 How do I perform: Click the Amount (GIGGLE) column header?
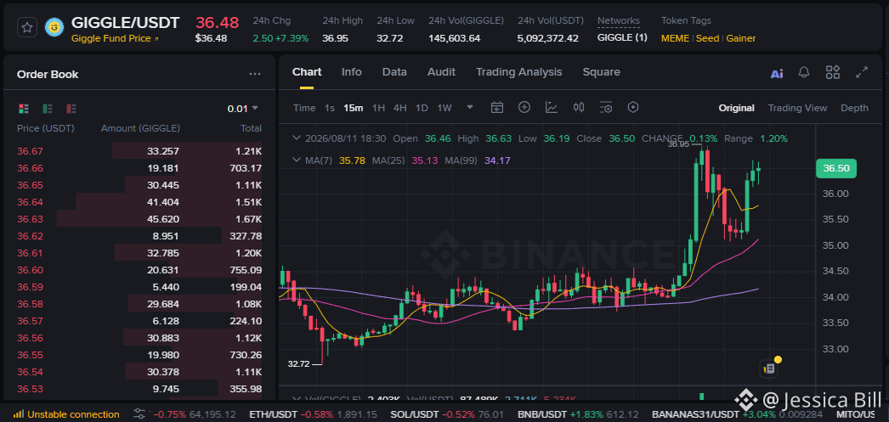[140, 128]
